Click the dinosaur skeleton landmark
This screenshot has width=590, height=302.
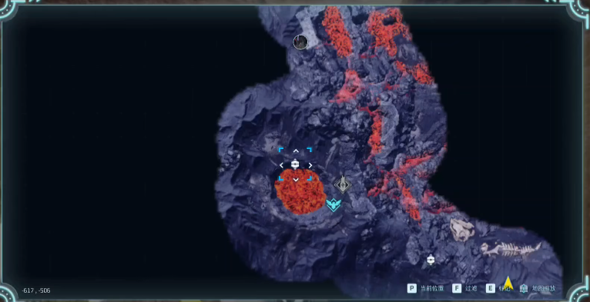click(511, 249)
